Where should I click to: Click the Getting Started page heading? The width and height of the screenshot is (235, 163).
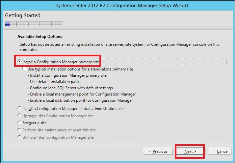(x=23, y=15)
